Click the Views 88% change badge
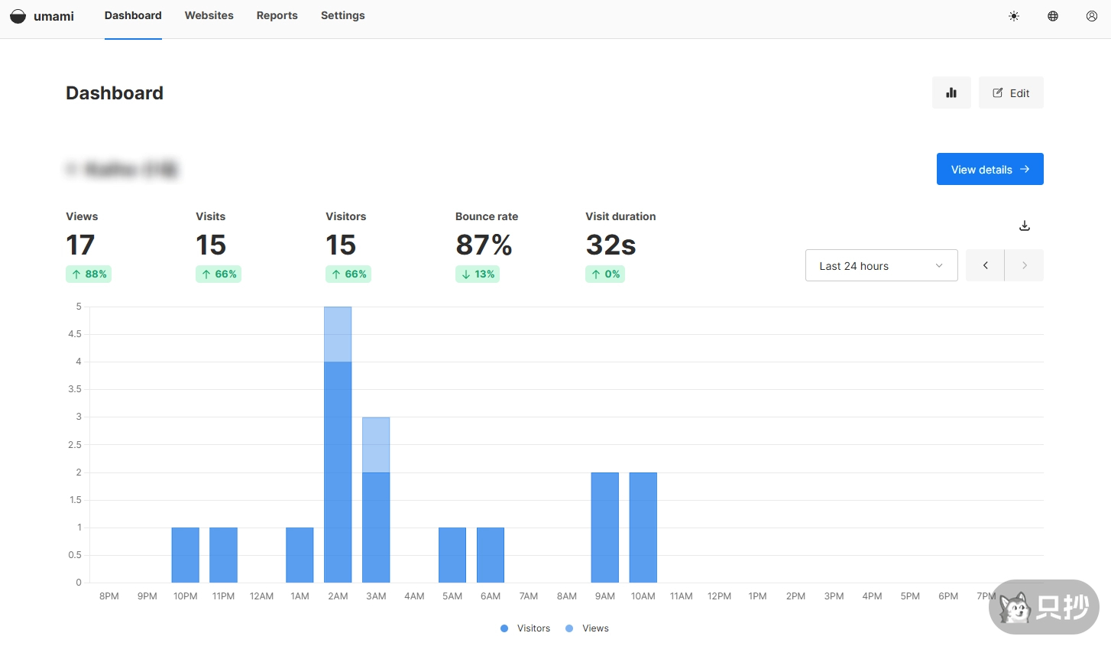 point(89,274)
